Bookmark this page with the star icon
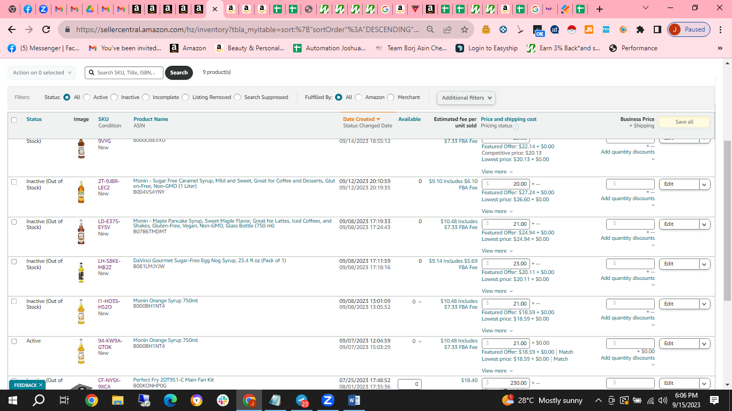This screenshot has height=411, width=732. click(x=464, y=29)
